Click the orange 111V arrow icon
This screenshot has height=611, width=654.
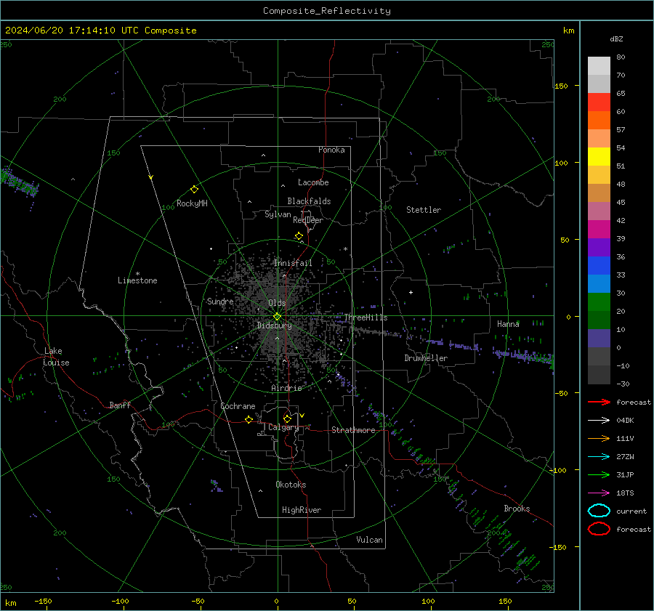coord(599,438)
